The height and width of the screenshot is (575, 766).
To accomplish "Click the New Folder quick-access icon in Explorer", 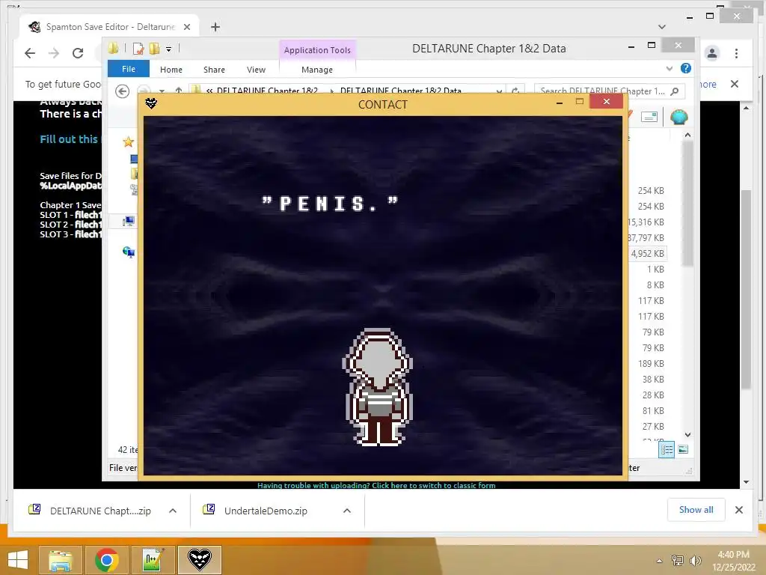I will (154, 49).
